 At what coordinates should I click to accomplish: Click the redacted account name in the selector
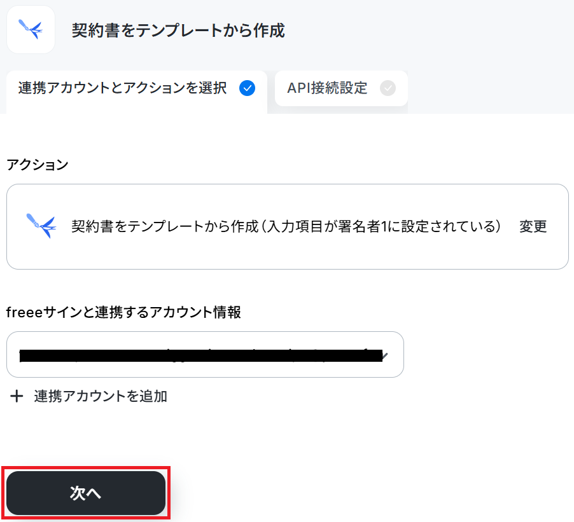coord(200,355)
